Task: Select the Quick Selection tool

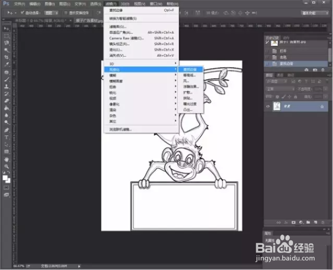Action: (x=6, y=50)
